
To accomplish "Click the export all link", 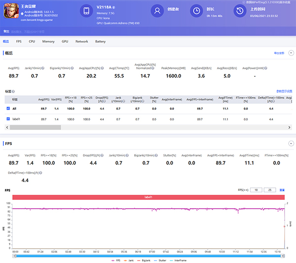I will [279, 52].
